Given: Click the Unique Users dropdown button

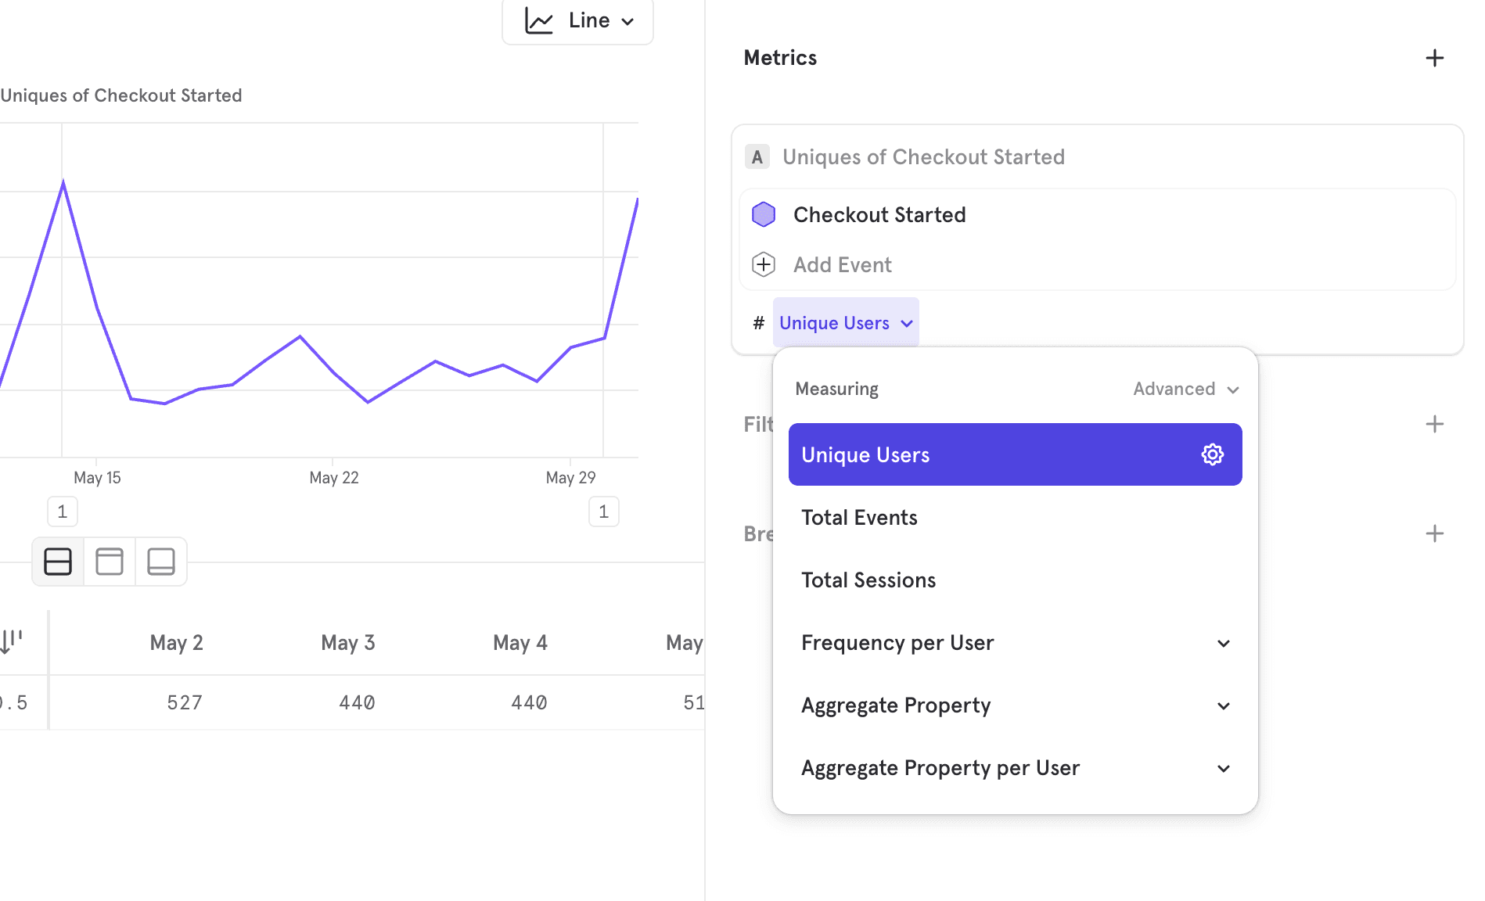Looking at the screenshot, I should 846,323.
